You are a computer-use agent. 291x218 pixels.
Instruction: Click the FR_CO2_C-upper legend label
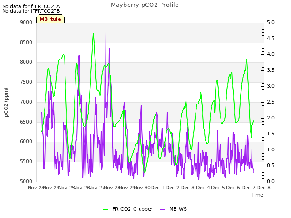click(x=132, y=209)
